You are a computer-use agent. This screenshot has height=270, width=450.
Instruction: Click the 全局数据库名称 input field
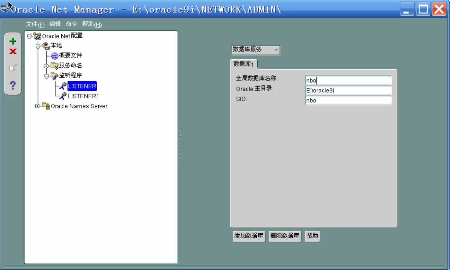point(348,80)
